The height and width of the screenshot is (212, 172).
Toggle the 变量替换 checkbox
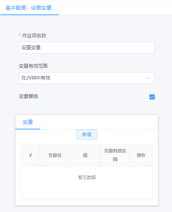pos(152,97)
